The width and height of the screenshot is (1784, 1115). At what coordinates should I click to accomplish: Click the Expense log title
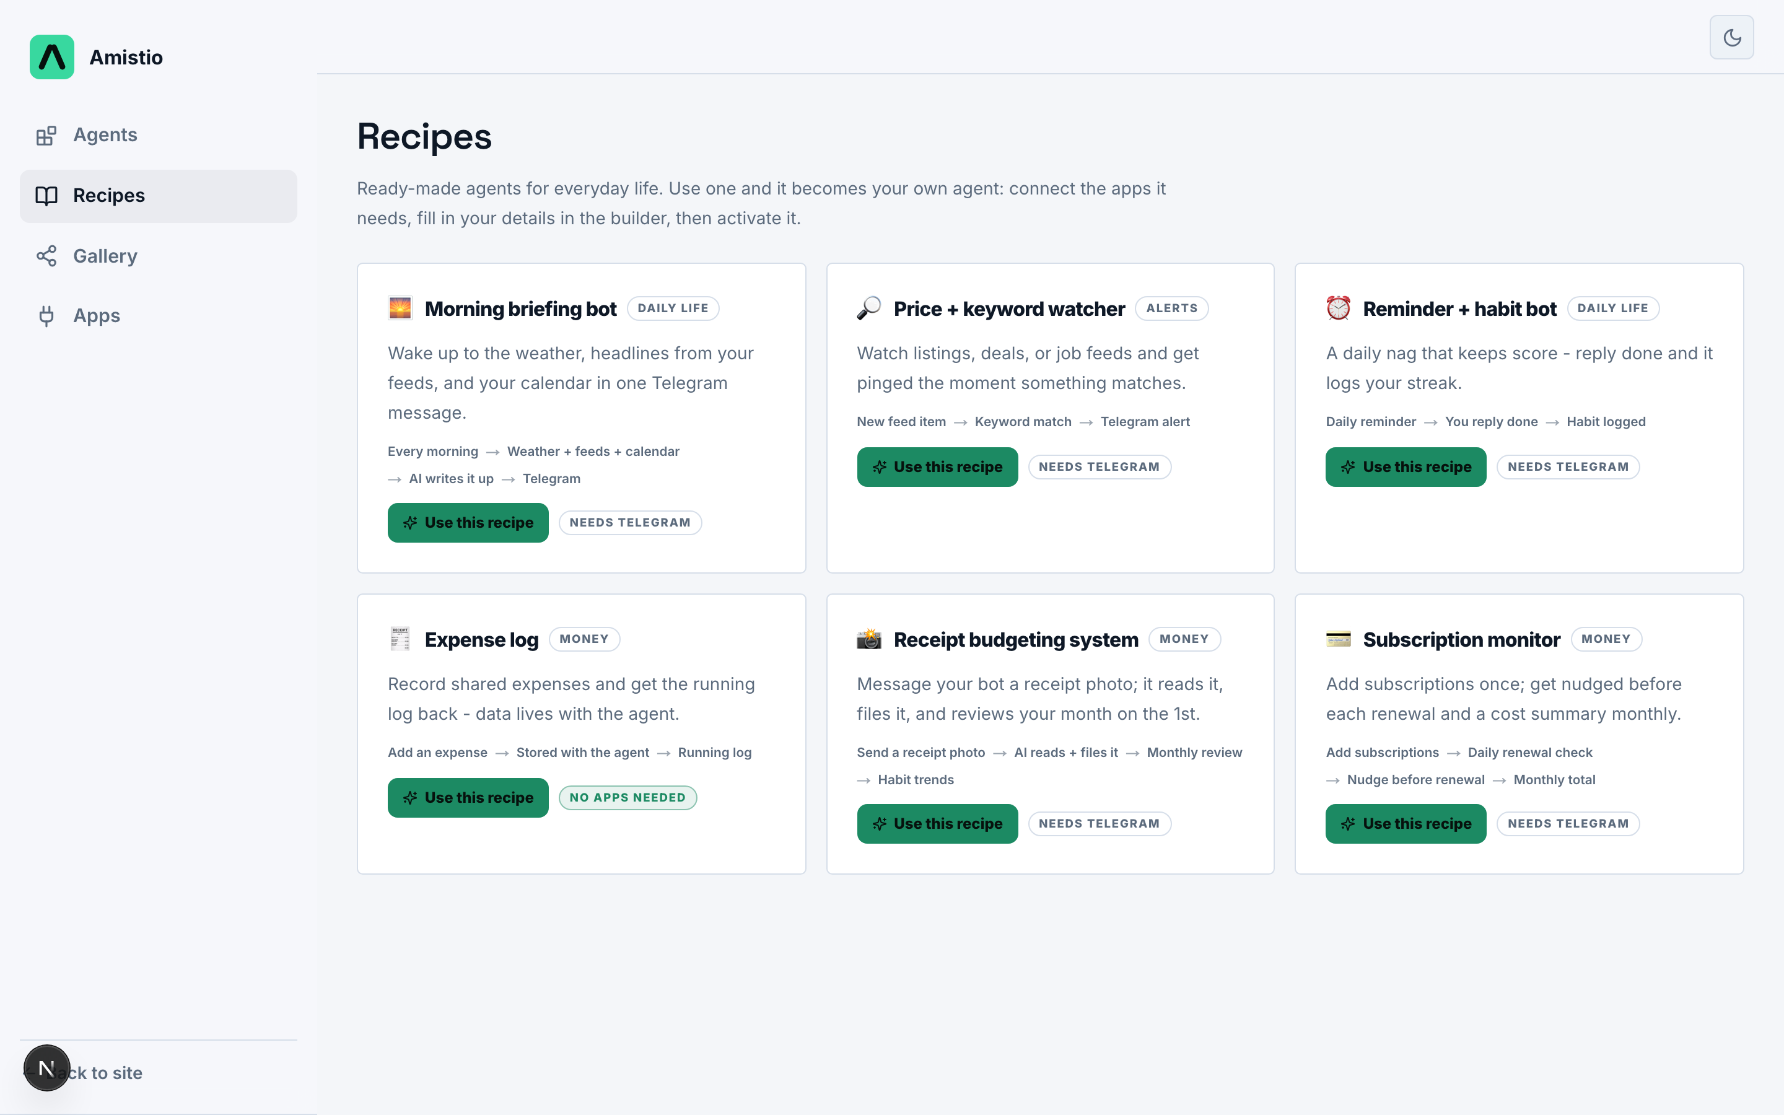481,639
